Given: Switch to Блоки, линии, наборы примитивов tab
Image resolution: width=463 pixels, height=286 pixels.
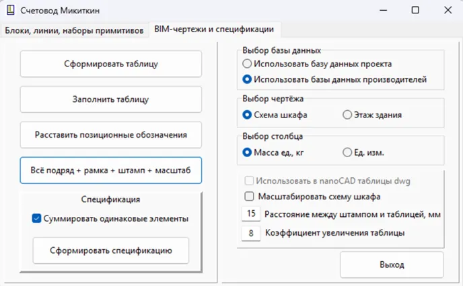Looking at the screenshot, I should (74, 30).
